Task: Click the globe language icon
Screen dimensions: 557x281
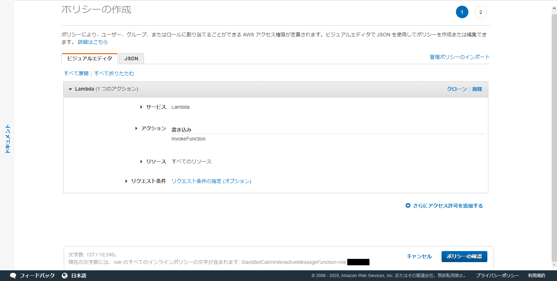Action: coord(65,276)
